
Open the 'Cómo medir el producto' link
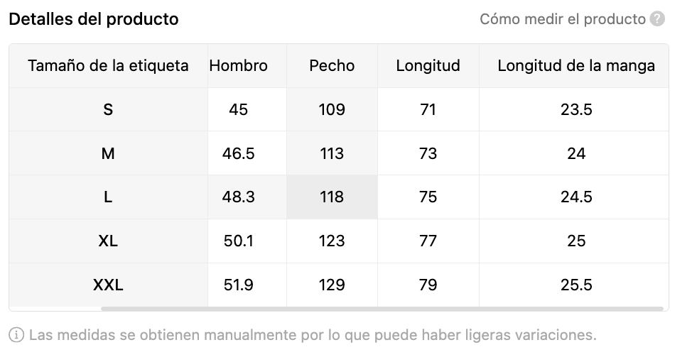click(563, 19)
